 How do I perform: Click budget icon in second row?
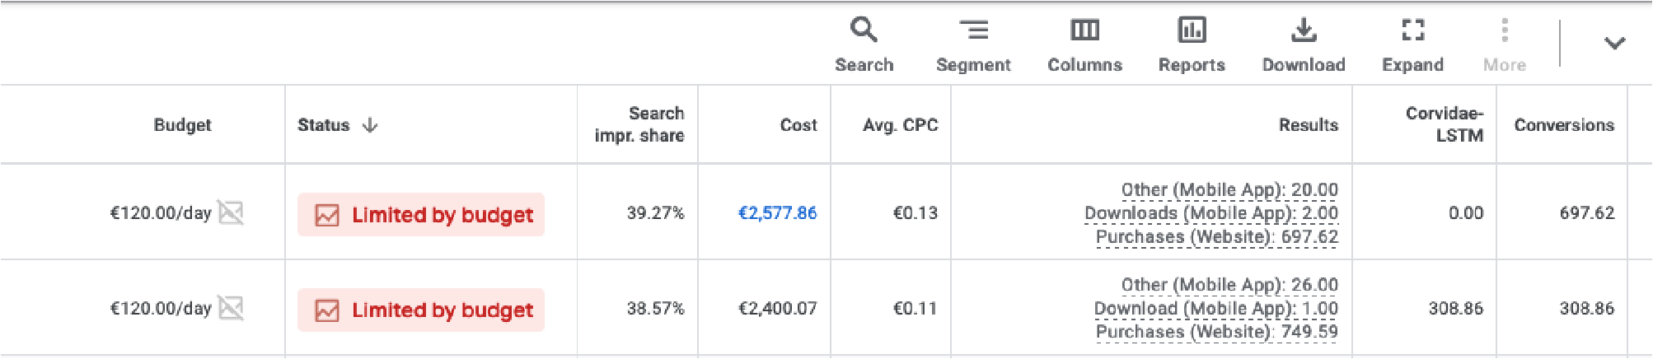point(231,308)
